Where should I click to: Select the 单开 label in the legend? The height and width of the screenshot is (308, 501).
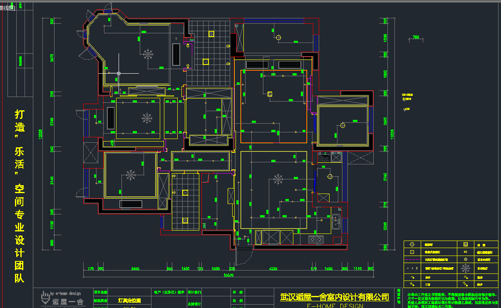click(x=428, y=277)
